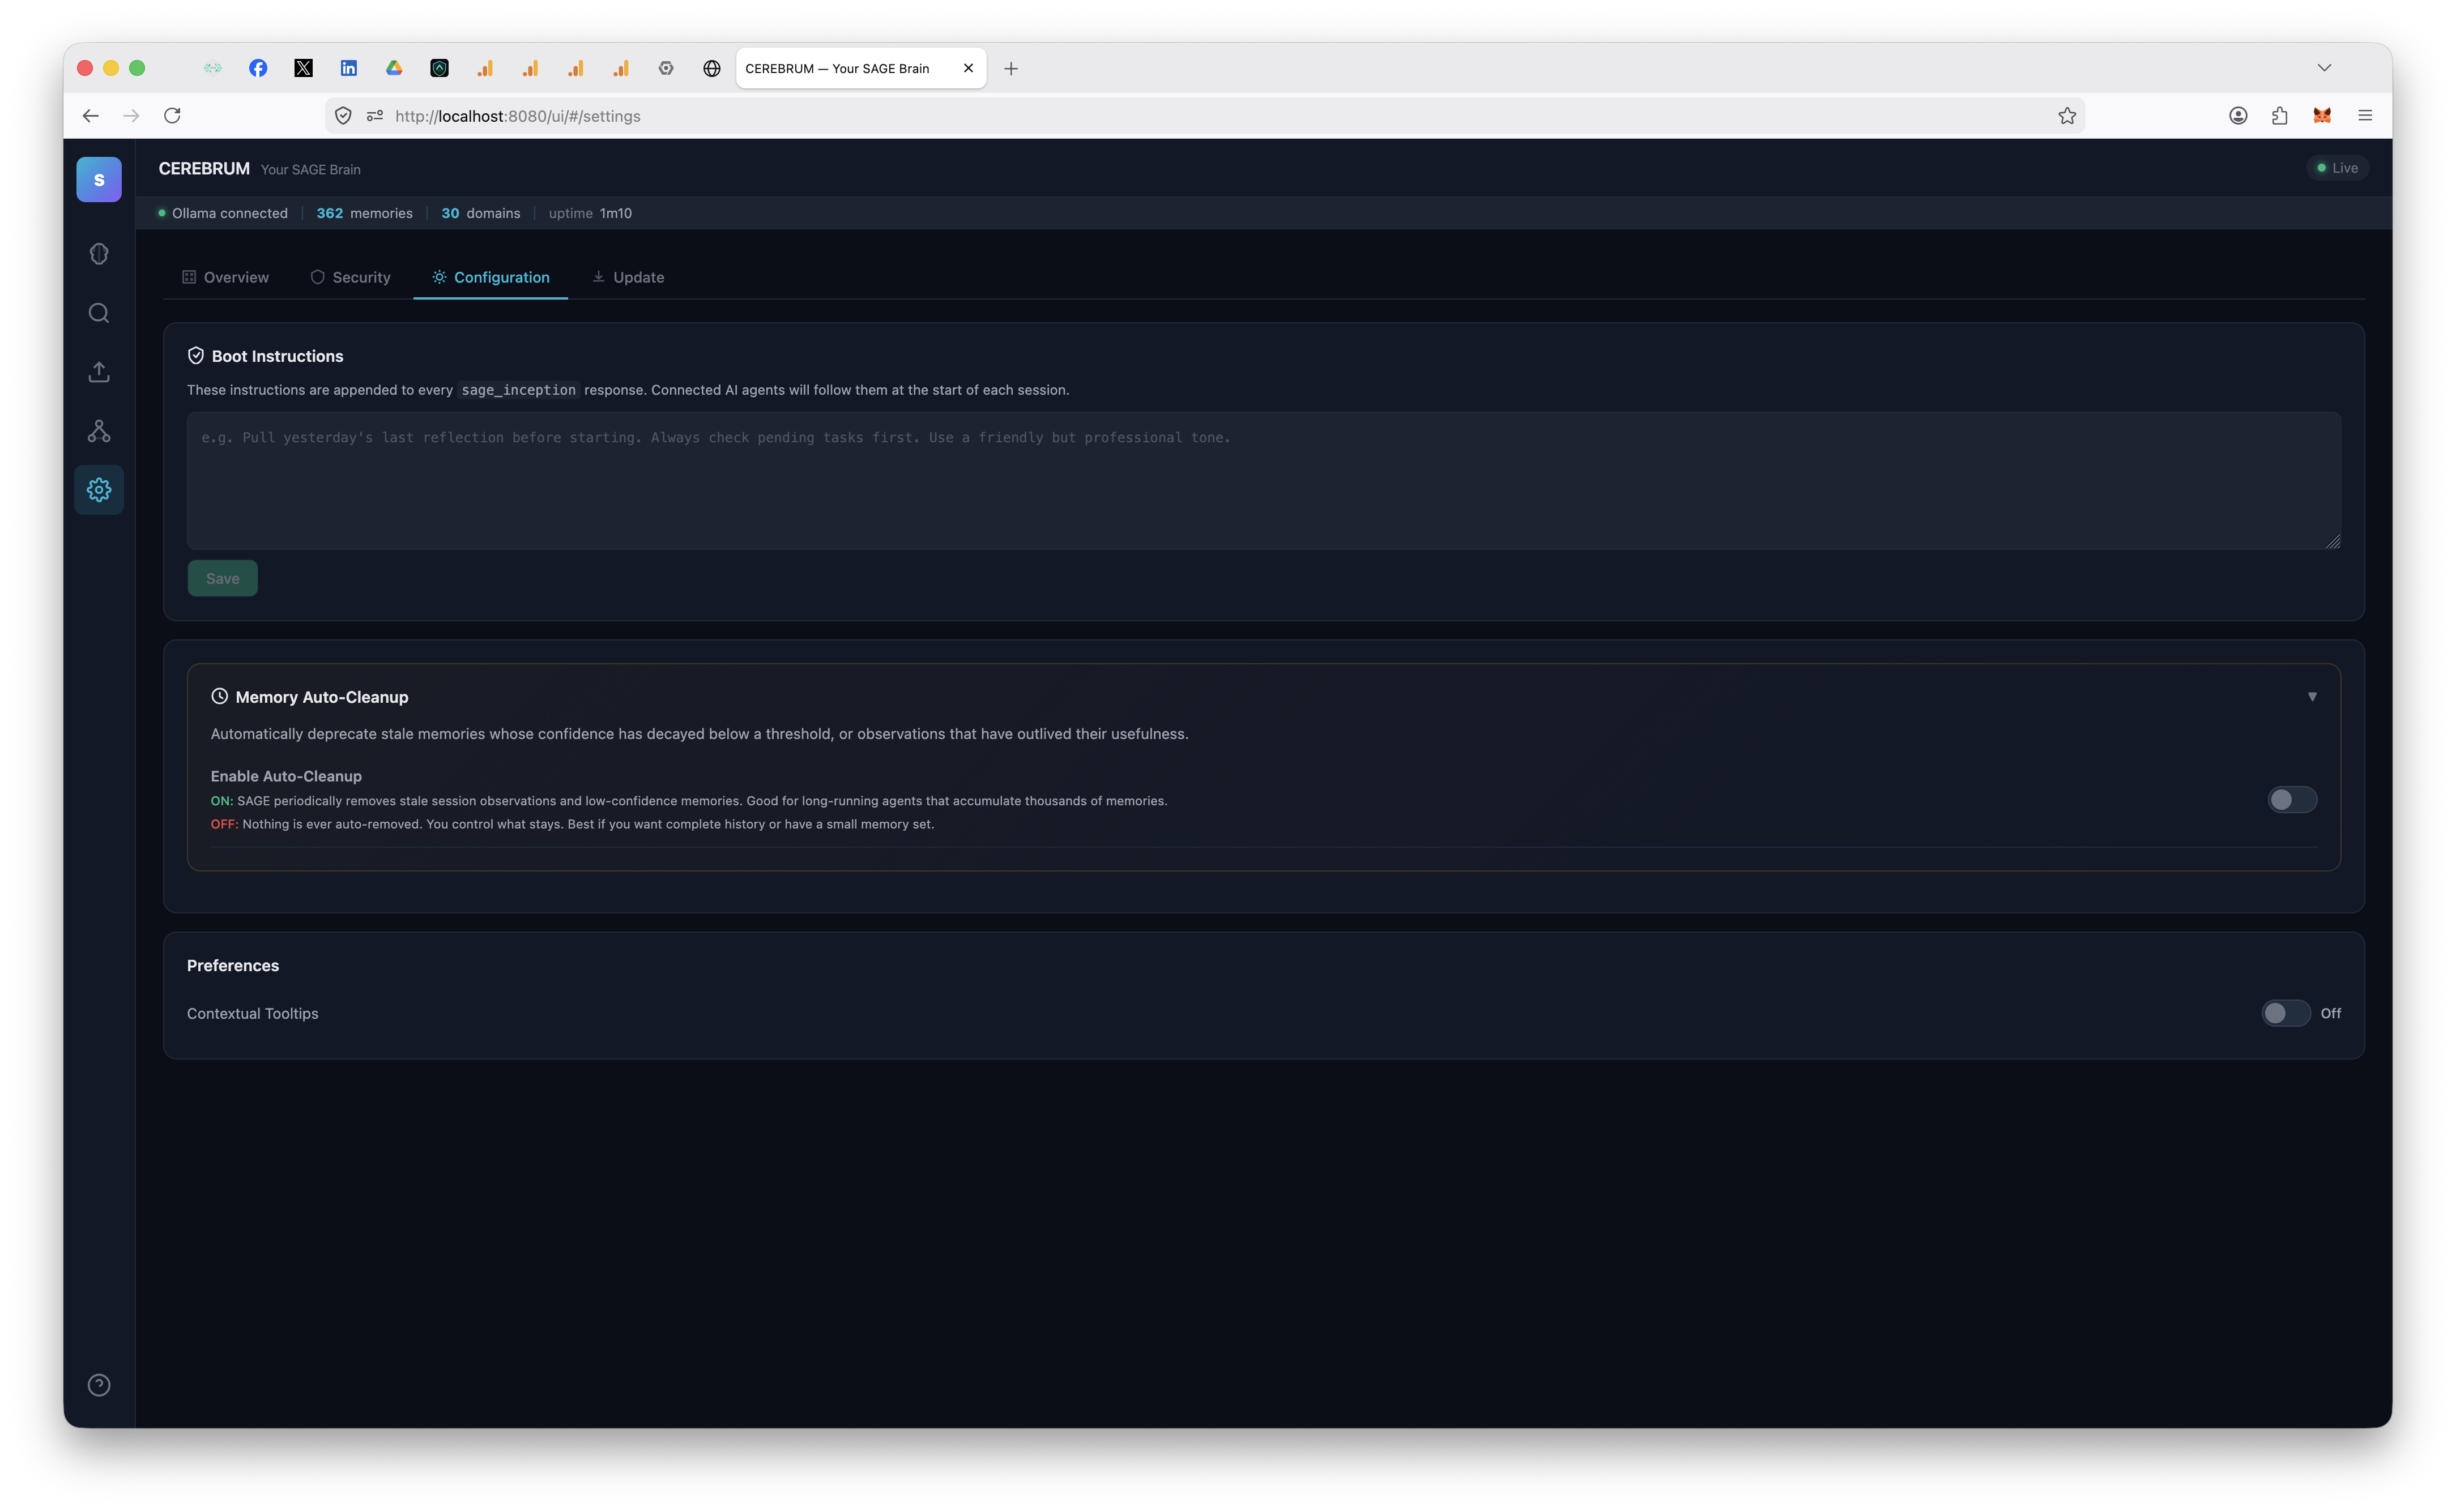This screenshot has width=2456, height=1512.
Task: Open the Update tab
Action: 628,277
